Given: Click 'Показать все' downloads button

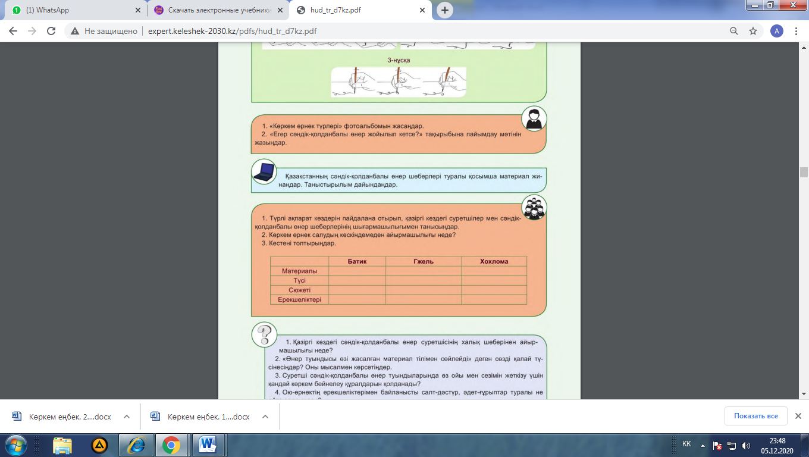Looking at the screenshot, I should 755,416.
